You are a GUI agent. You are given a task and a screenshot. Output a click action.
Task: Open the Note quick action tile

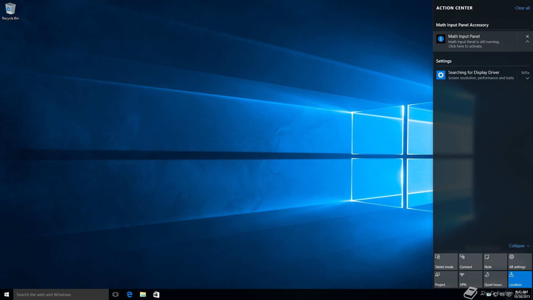[495, 261]
